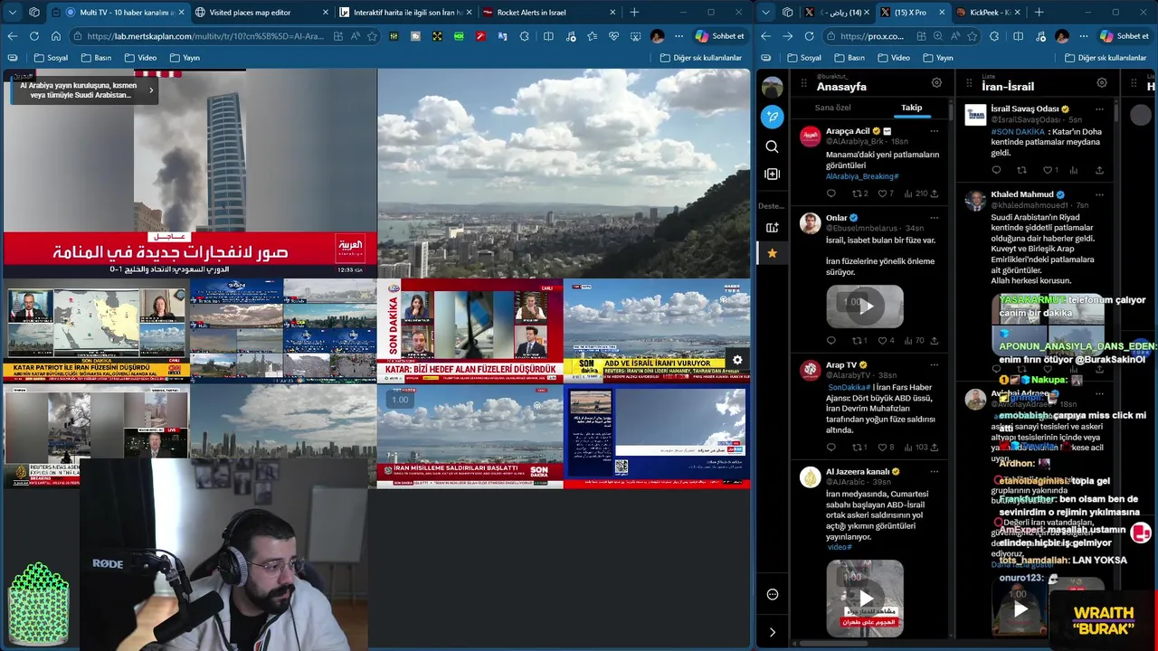Open Sosyal bookmarks folder in left browser
Viewport: 1158px width, 651px height.
(x=51, y=58)
